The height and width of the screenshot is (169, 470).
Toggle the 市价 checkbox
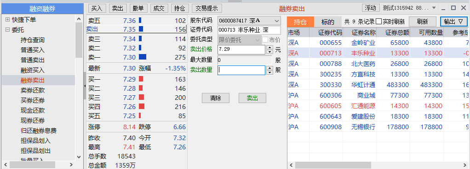pyautogui.click(x=265, y=39)
